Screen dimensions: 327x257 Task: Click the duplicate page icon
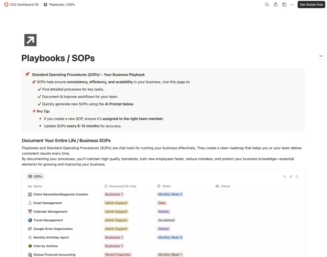(284, 5)
